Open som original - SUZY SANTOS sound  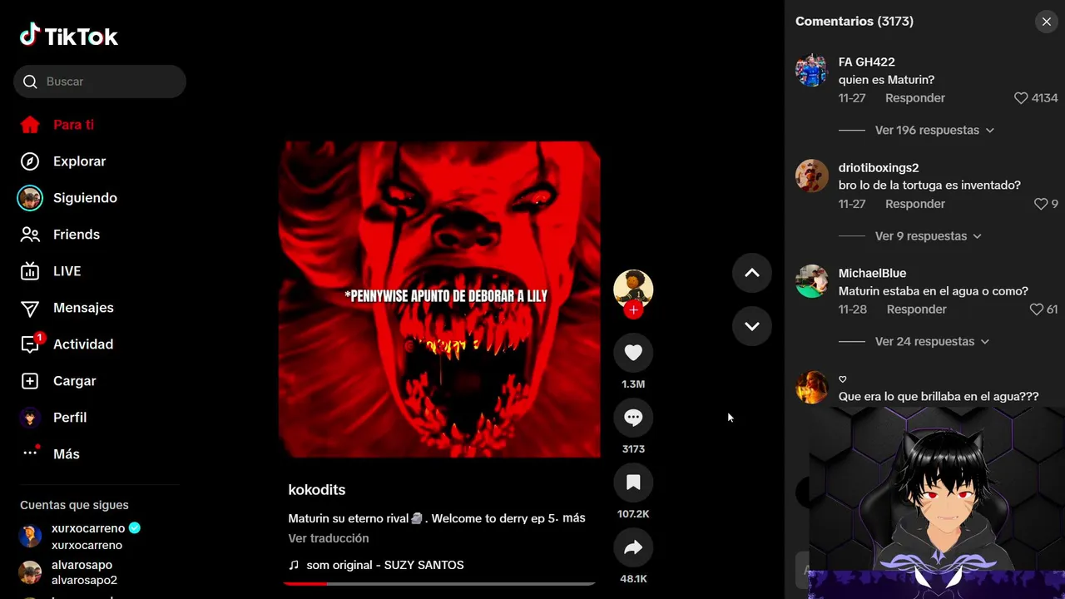385,565
